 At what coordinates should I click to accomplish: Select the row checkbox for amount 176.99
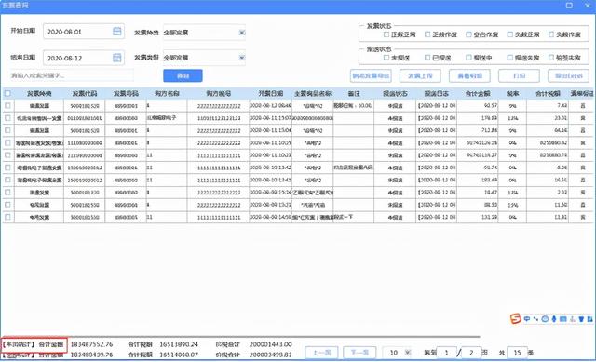point(7,118)
